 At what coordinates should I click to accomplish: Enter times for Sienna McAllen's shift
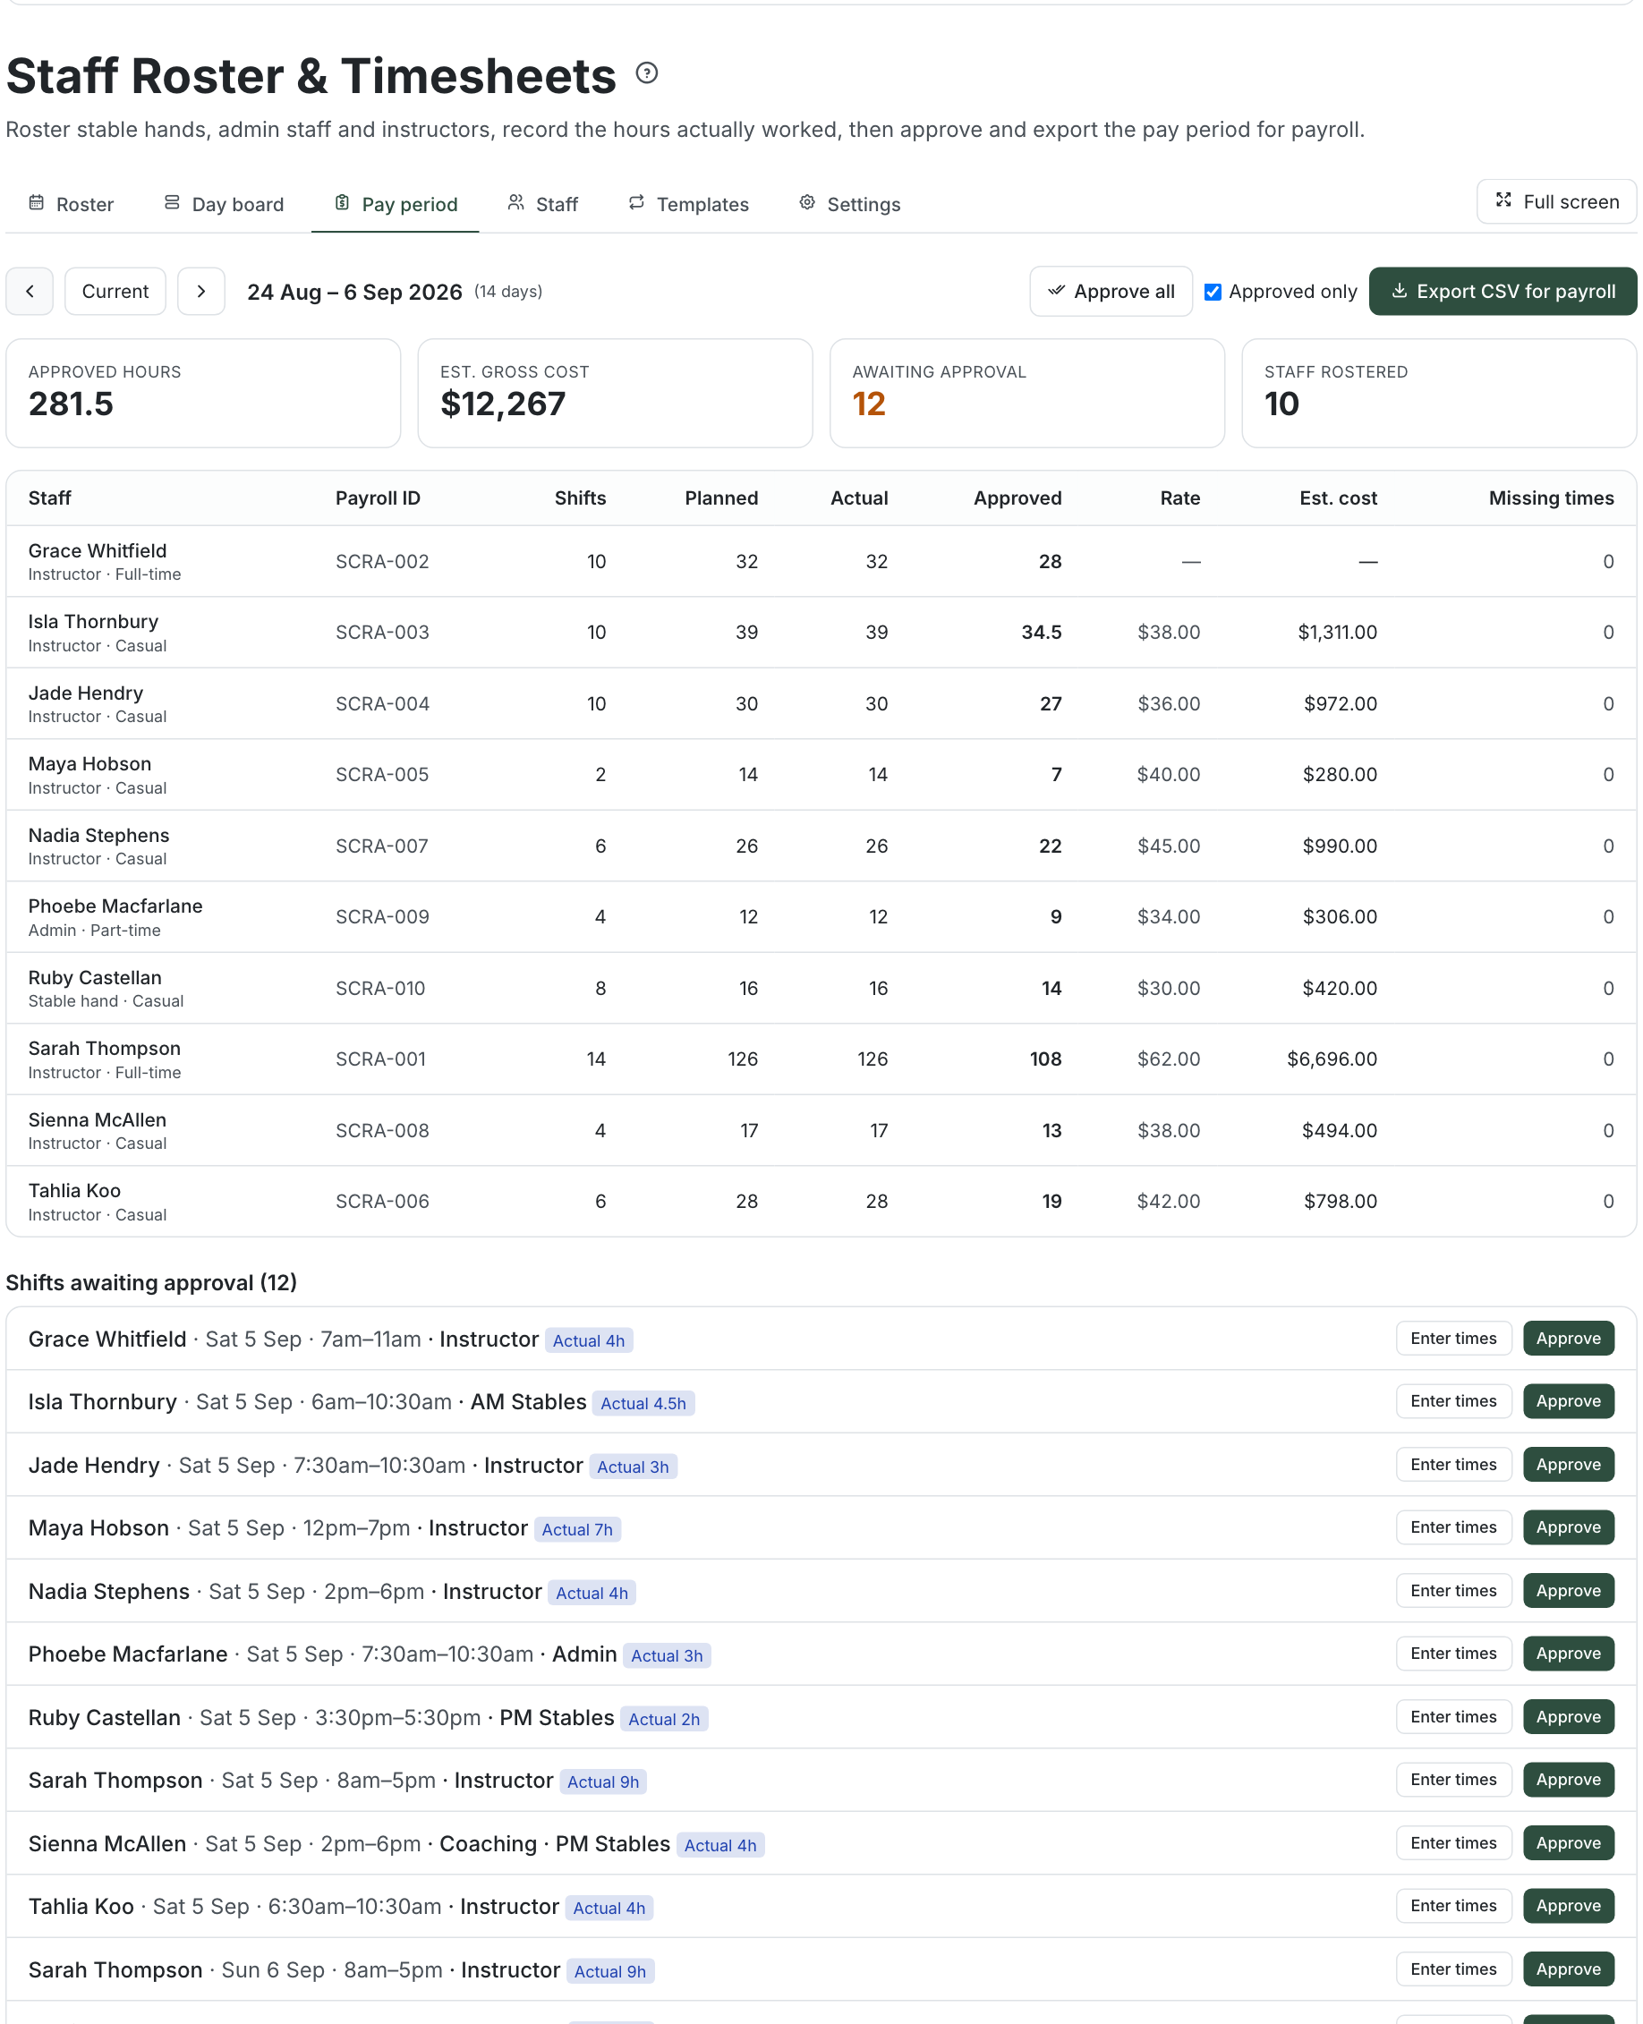(1453, 1842)
